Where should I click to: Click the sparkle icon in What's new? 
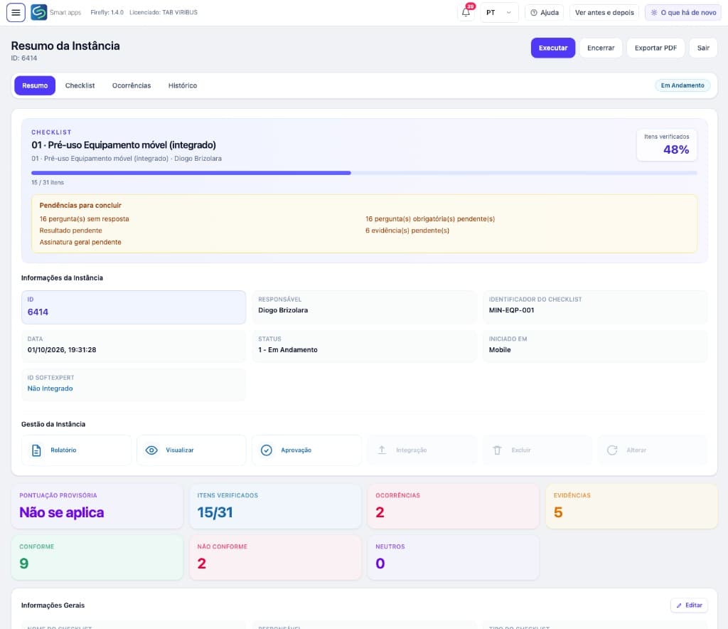coord(654,13)
